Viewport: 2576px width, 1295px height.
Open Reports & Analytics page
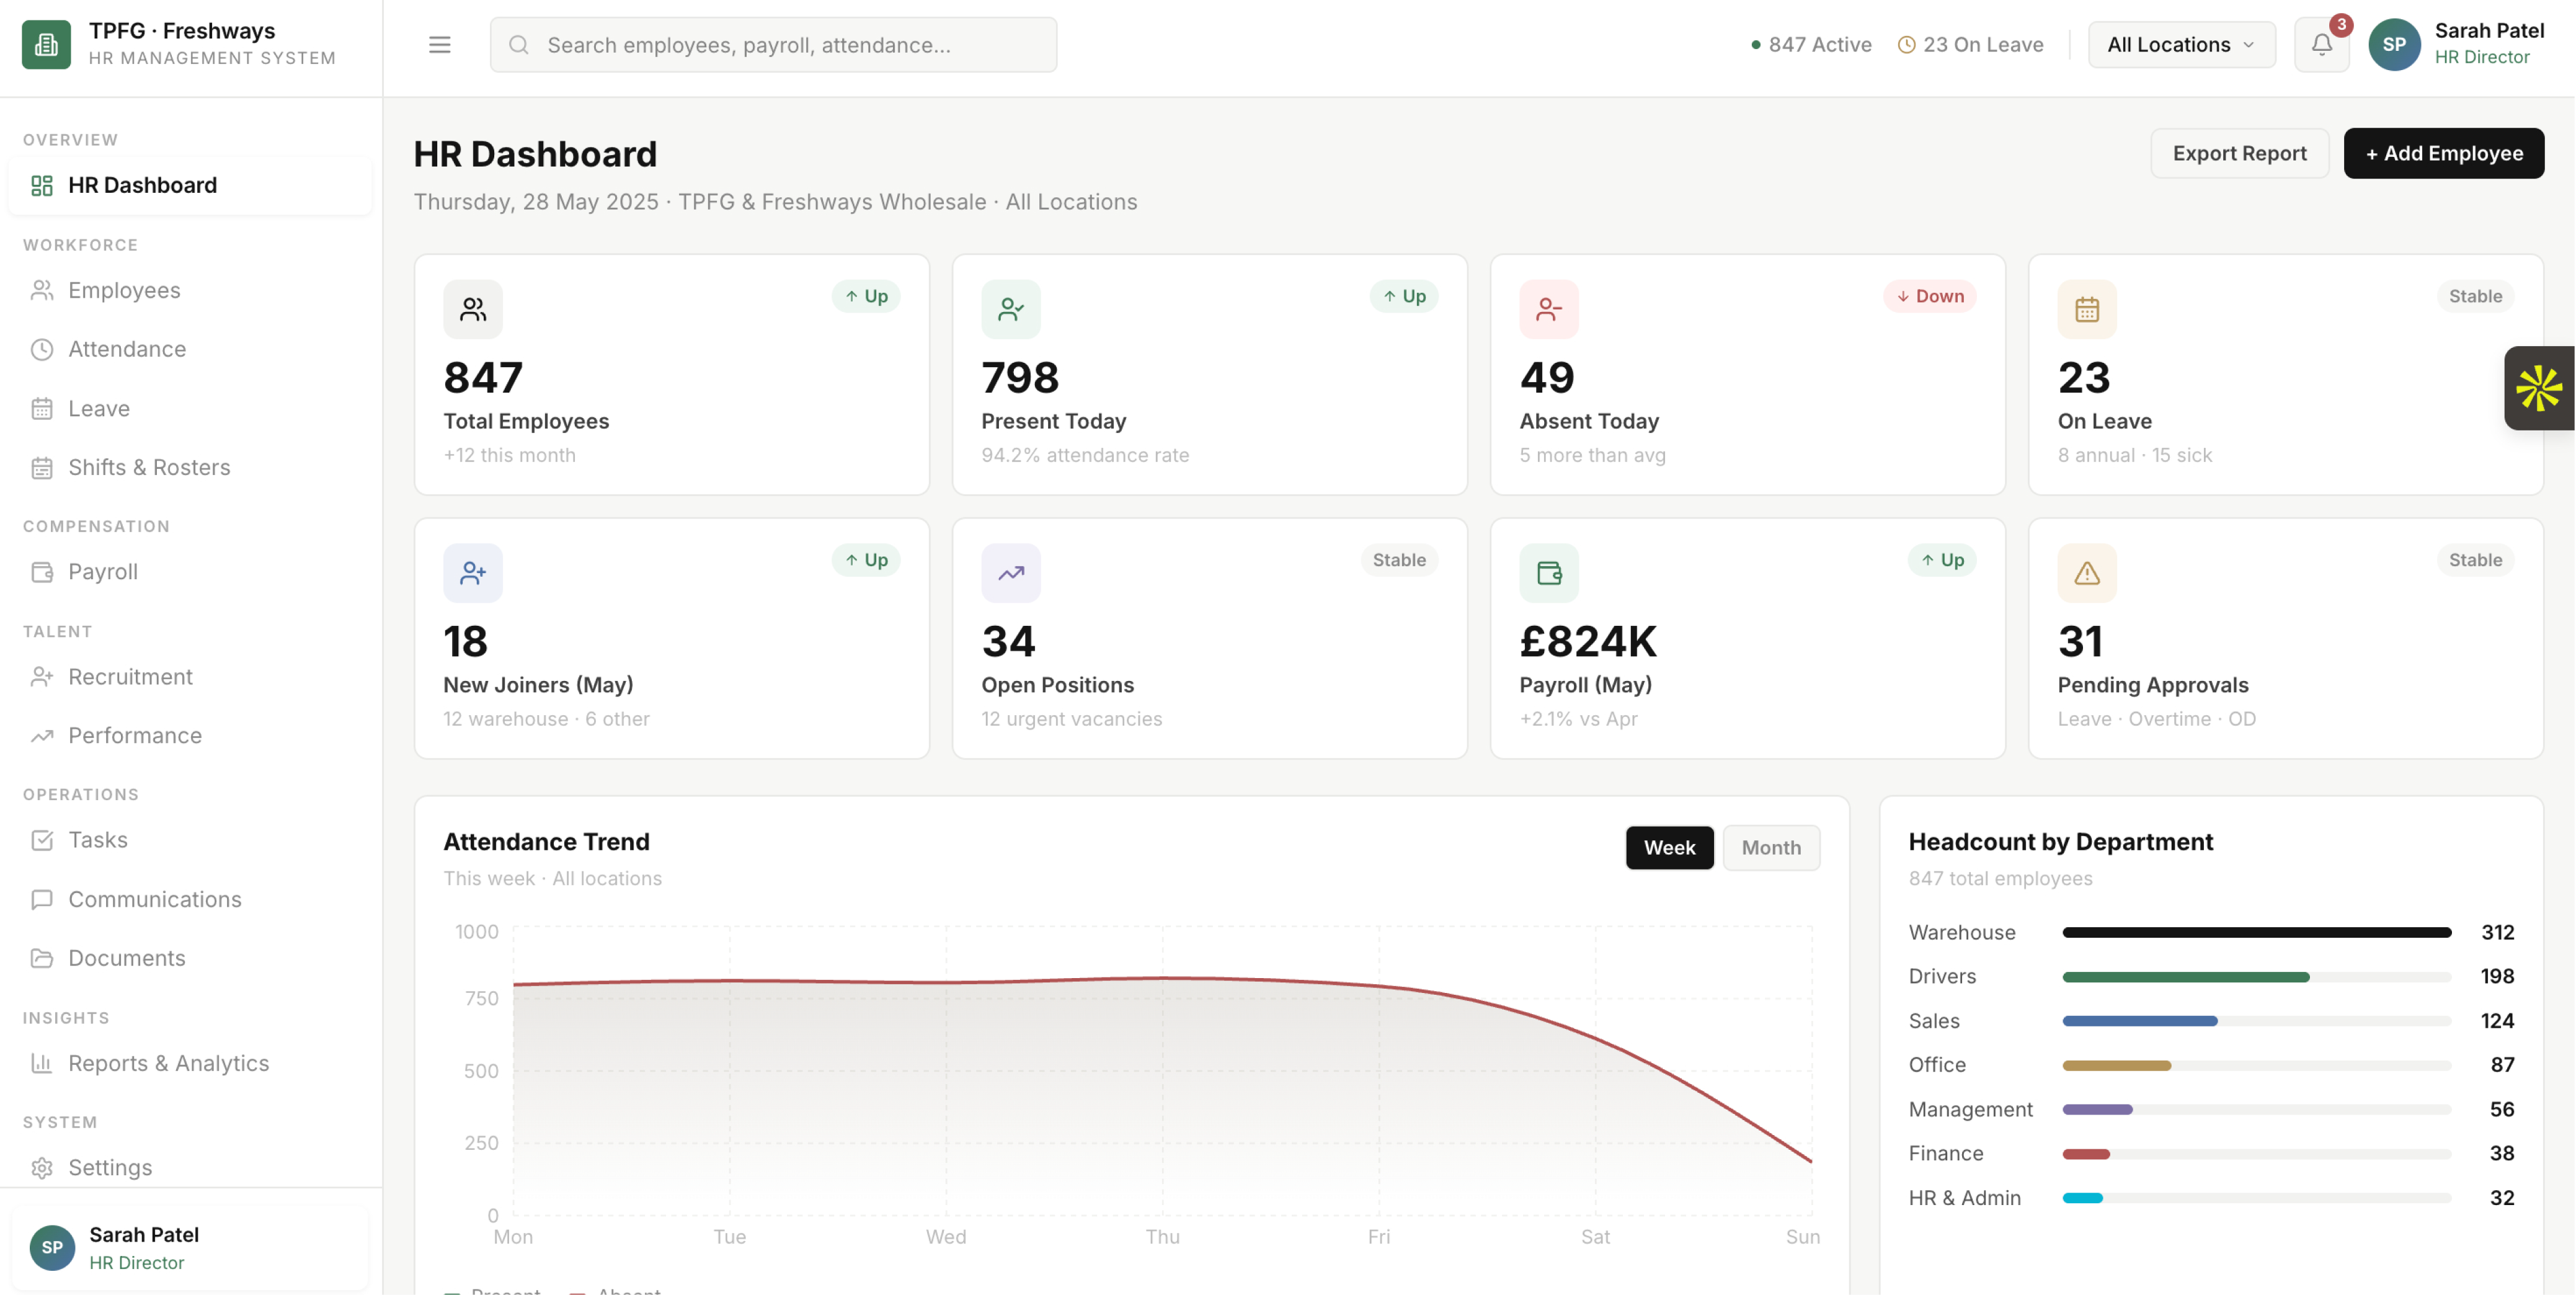(x=190, y=1063)
